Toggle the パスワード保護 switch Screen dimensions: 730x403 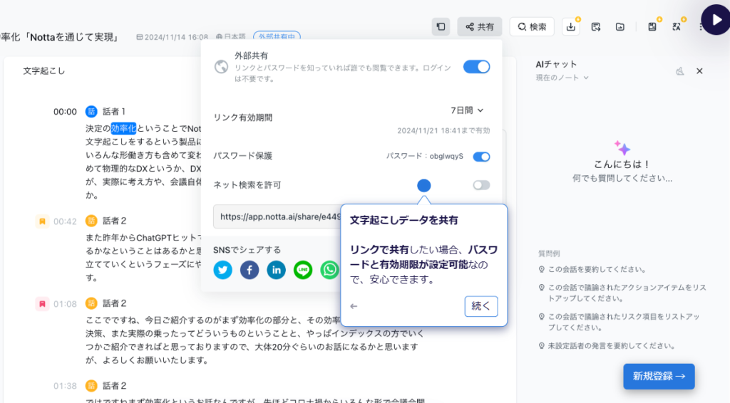481,157
